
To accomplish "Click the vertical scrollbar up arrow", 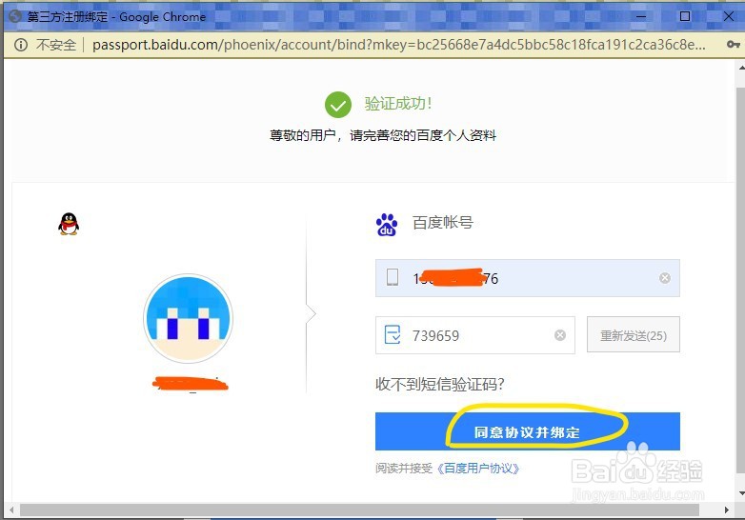I will (741, 68).
